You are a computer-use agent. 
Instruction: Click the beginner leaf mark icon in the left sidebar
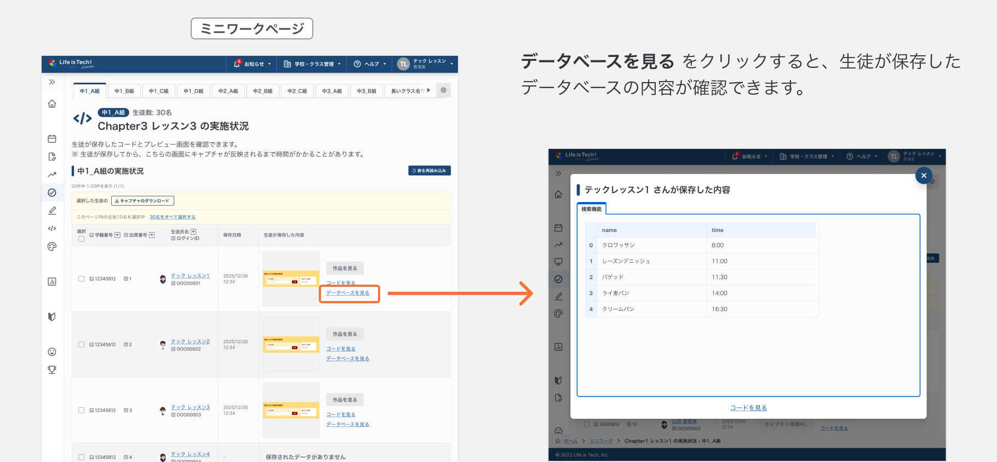[52, 316]
